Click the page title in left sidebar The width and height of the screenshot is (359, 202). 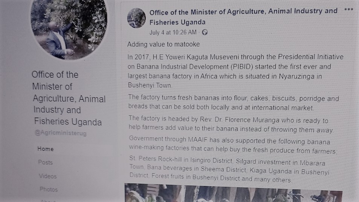pyautogui.click(x=67, y=98)
